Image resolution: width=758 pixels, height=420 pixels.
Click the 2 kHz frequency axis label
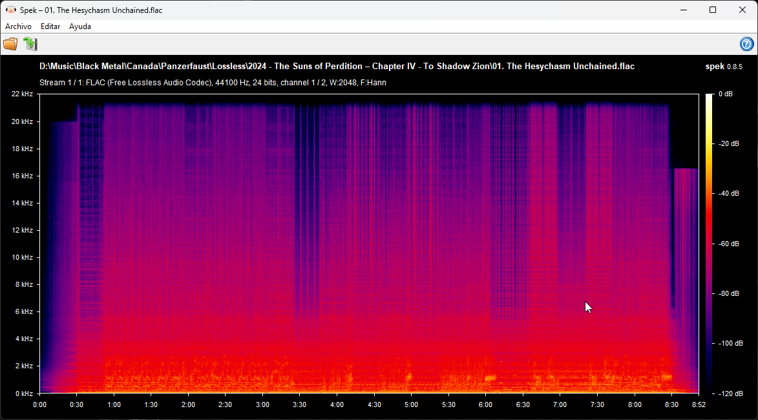coord(24,366)
